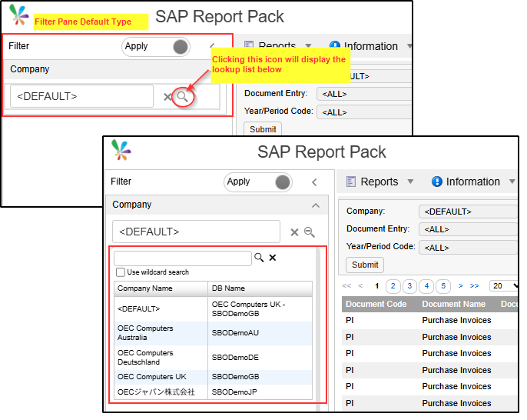
Task: Open Year/Period Code <ALL> field front window
Action: point(468,248)
